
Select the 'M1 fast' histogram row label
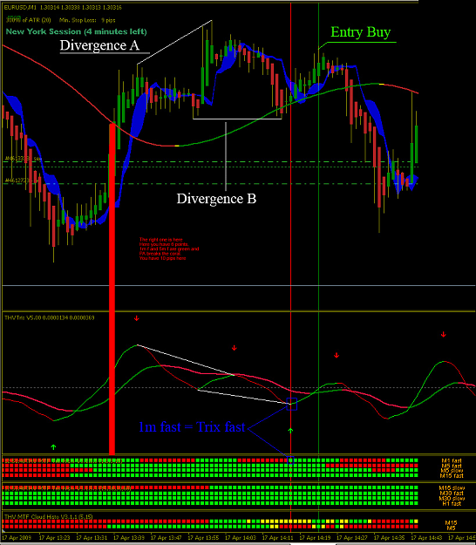pyautogui.click(x=452, y=461)
